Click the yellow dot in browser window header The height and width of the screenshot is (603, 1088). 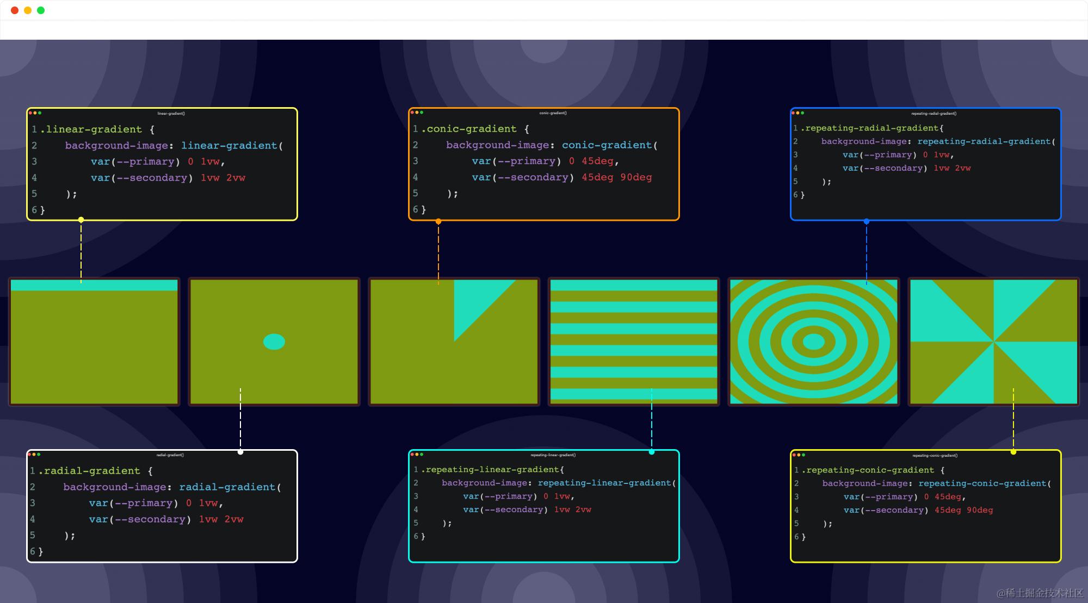coord(28,10)
